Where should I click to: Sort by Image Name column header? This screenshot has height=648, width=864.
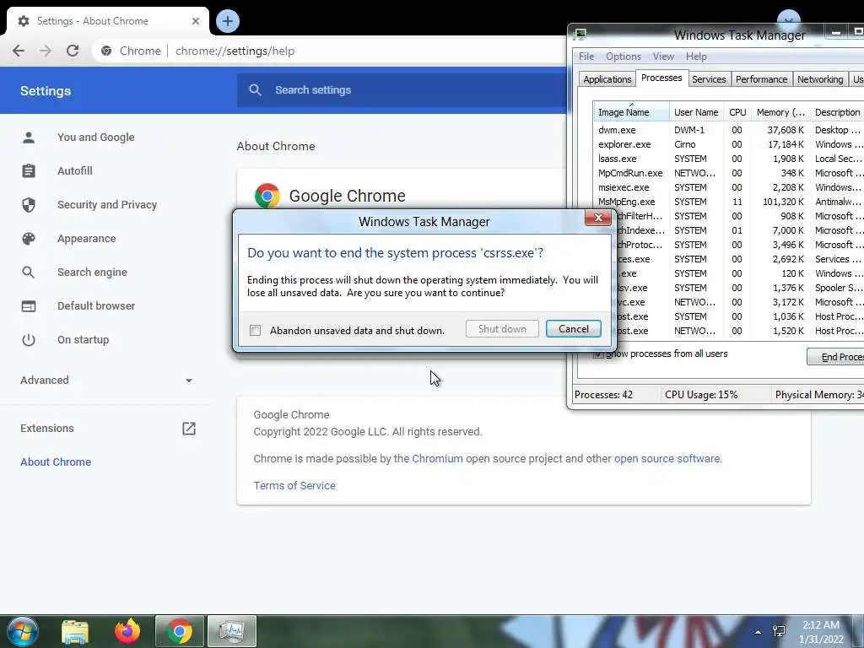tap(631, 112)
